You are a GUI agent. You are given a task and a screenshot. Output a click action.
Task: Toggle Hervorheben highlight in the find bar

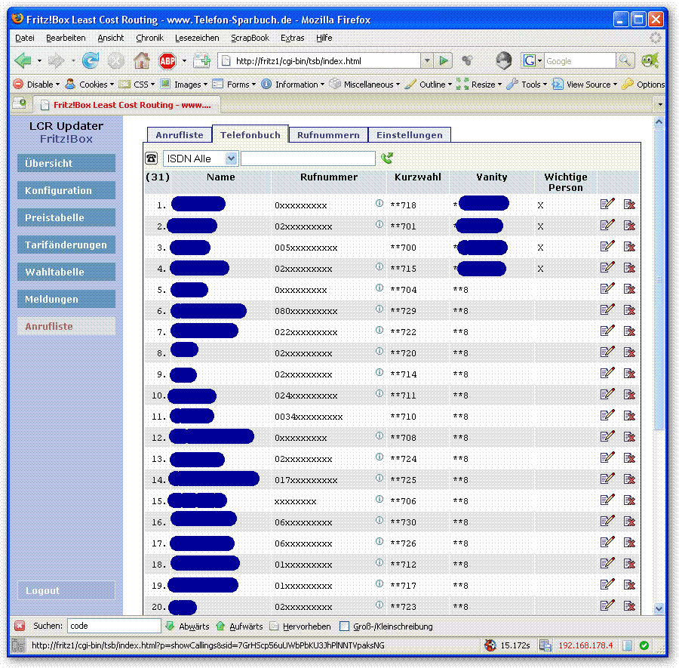pyautogui.click(x=300, y=626)
